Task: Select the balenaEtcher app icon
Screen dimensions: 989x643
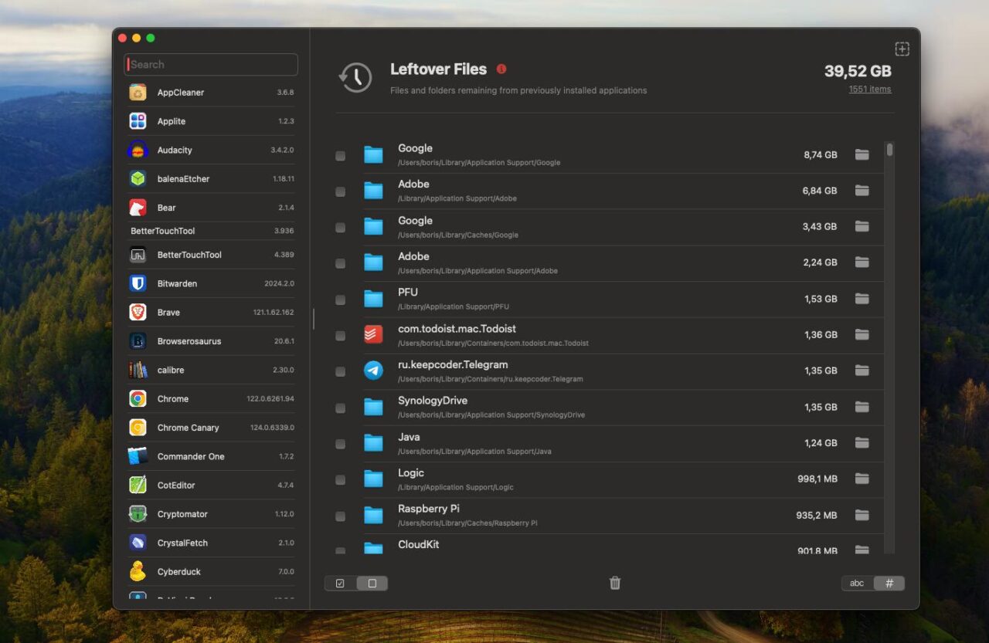Action: (x=138, y=178)
